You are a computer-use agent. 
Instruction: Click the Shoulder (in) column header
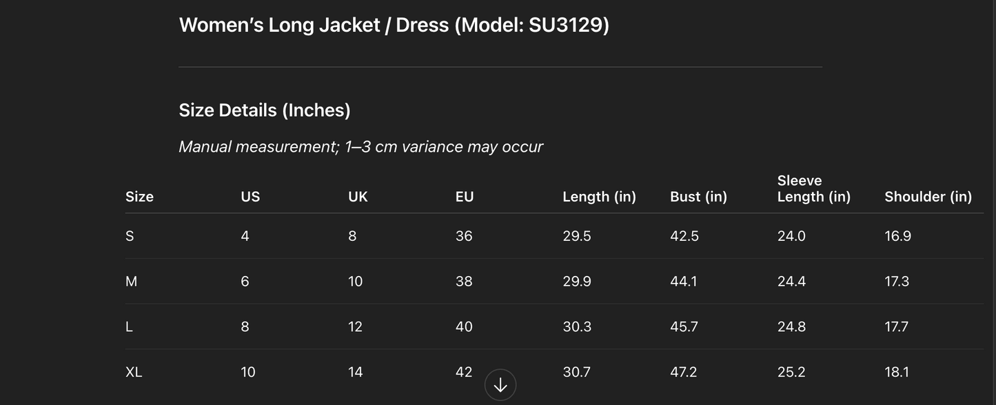click(928, 195)
